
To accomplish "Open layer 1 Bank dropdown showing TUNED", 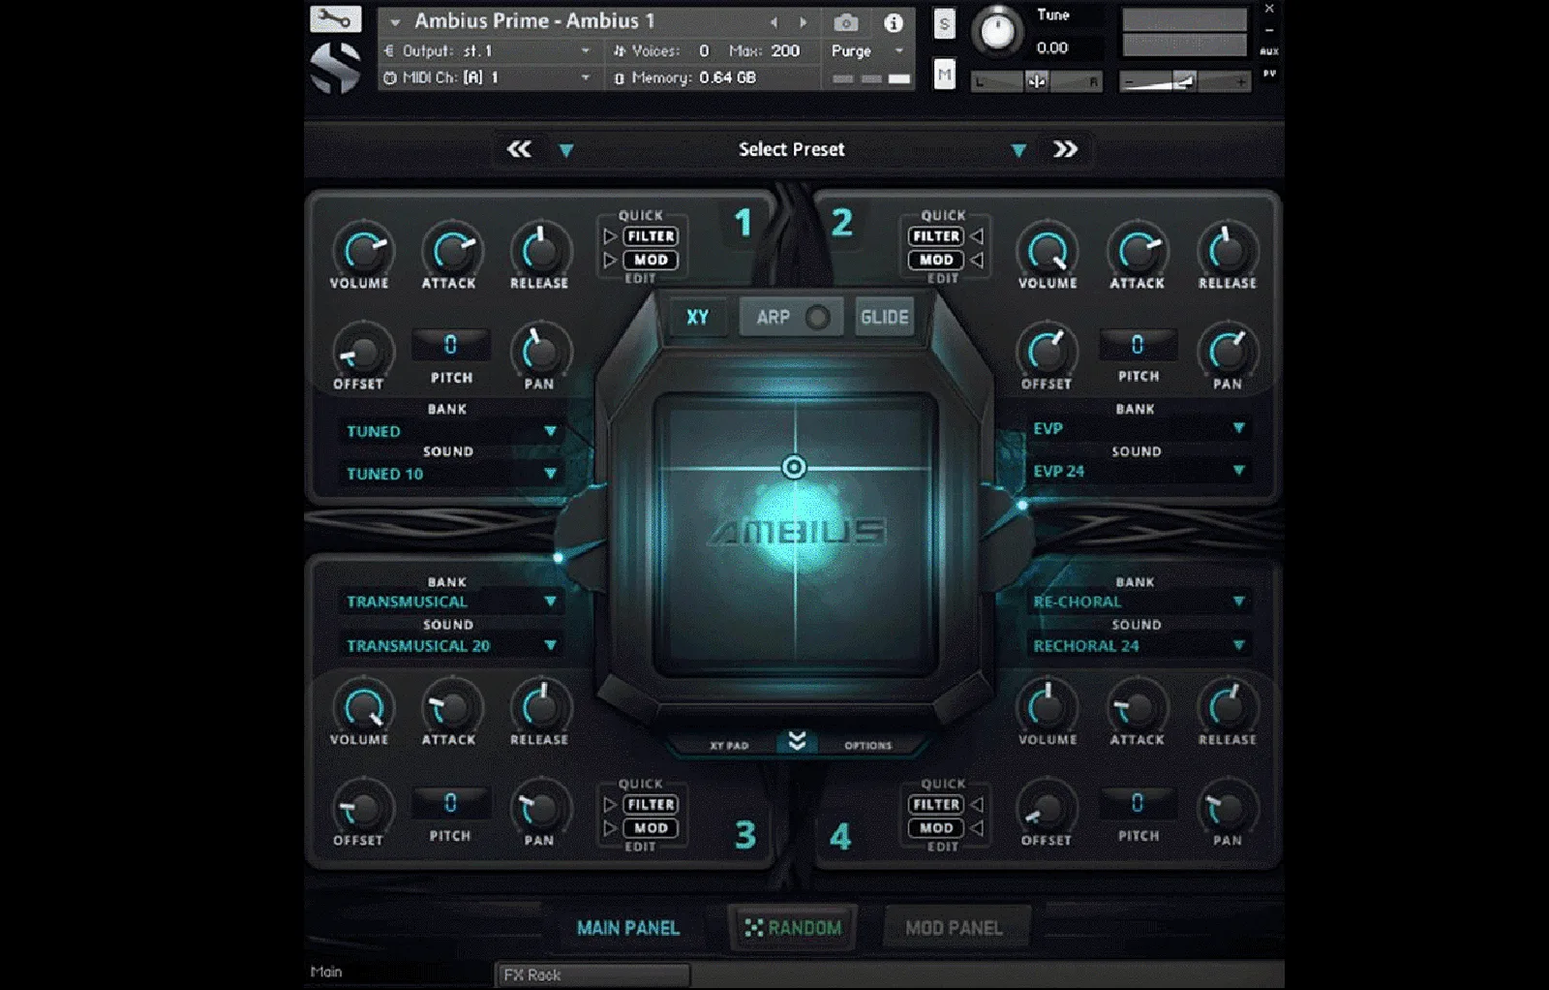I will [x=451, y=431].
